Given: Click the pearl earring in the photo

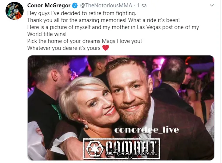Looking at the screenshot, I should pyautogui.click(x=87, y=126).
